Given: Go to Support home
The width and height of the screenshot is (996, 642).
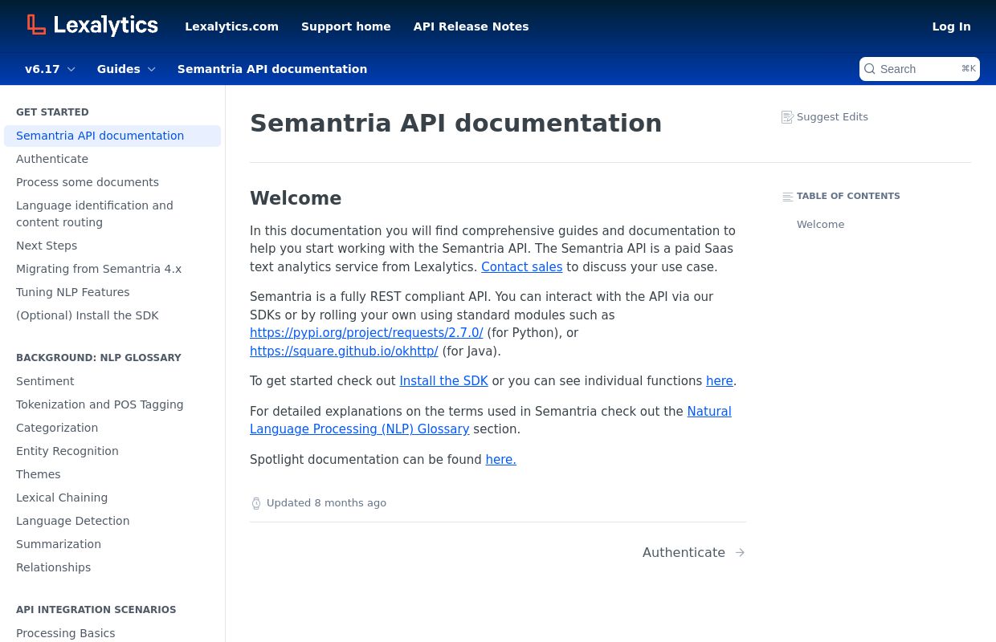Looking at the screenshot, I should tap(346, 26).
